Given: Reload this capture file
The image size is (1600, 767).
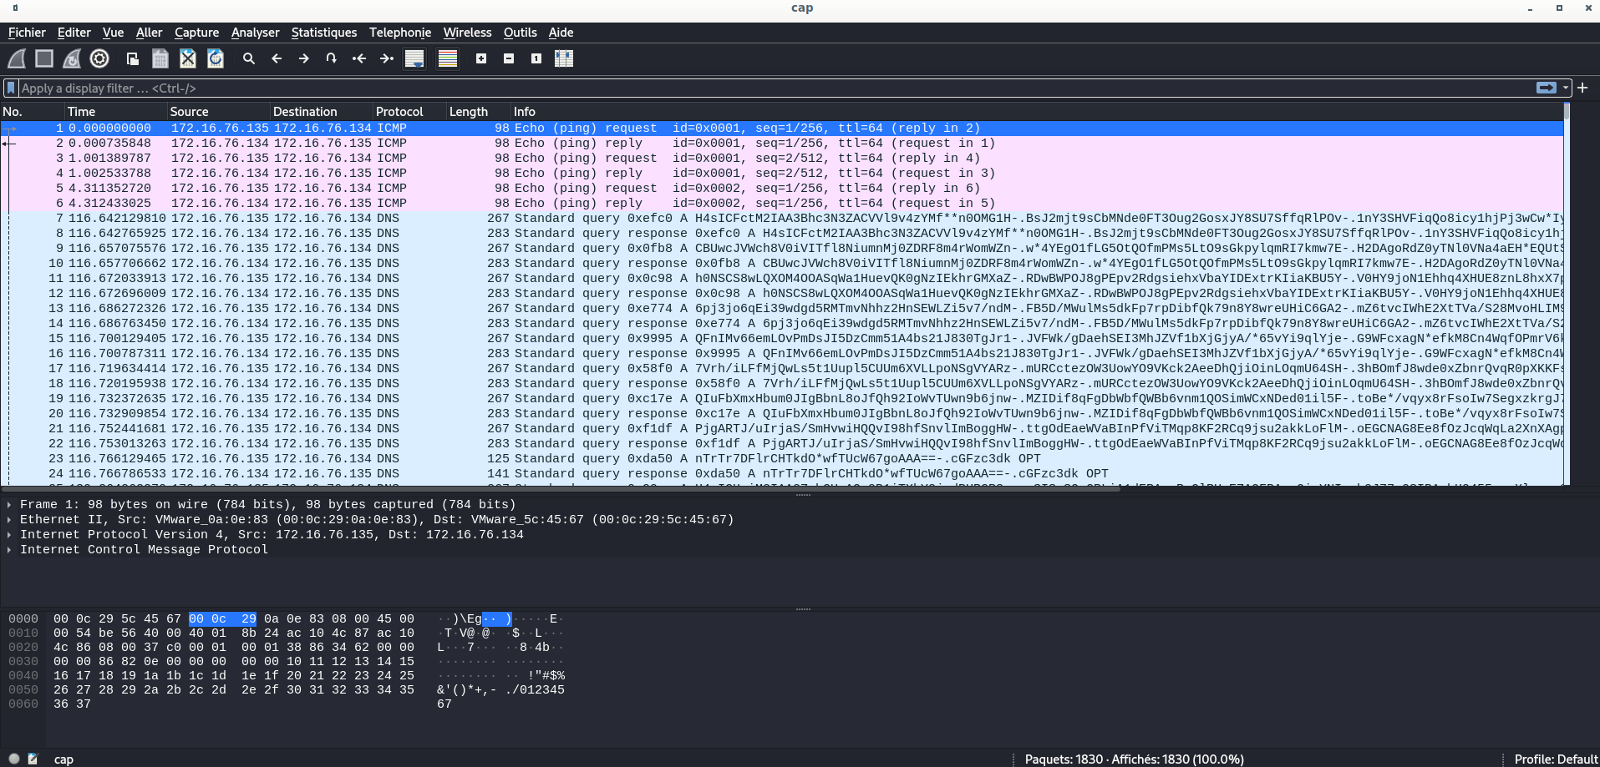Looking at the screenshot, I should tap(216, 58).
